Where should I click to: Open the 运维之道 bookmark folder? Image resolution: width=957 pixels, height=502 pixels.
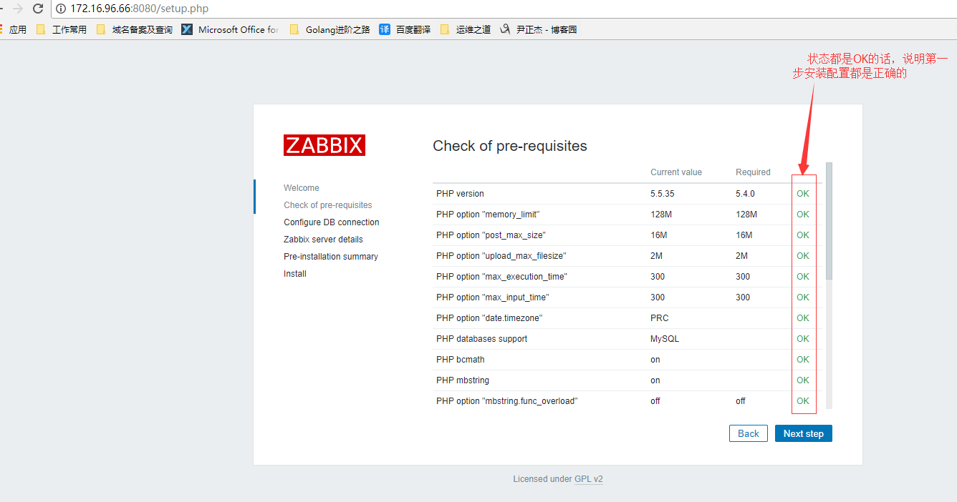click(465, 29)
